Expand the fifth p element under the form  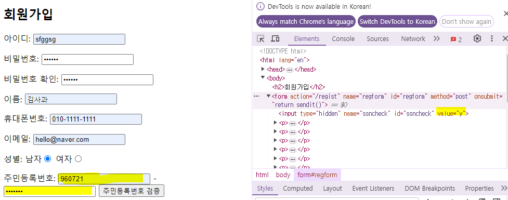276,158
